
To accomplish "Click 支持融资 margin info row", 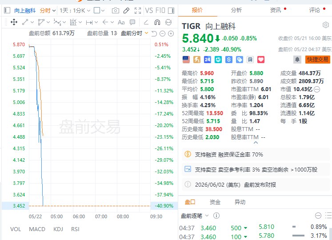I will [x=256, y=154].
